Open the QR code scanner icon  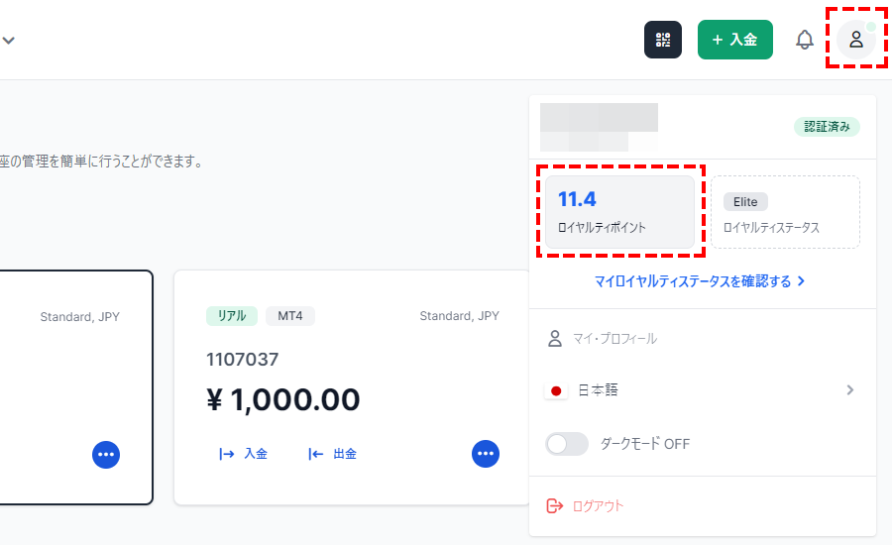point(664,40)
